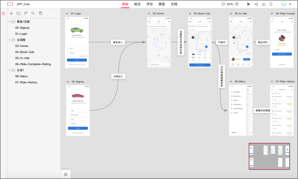Collapse the 01-Login artboard arrow
The image size is (298, 179).
(x=67, y=13)
